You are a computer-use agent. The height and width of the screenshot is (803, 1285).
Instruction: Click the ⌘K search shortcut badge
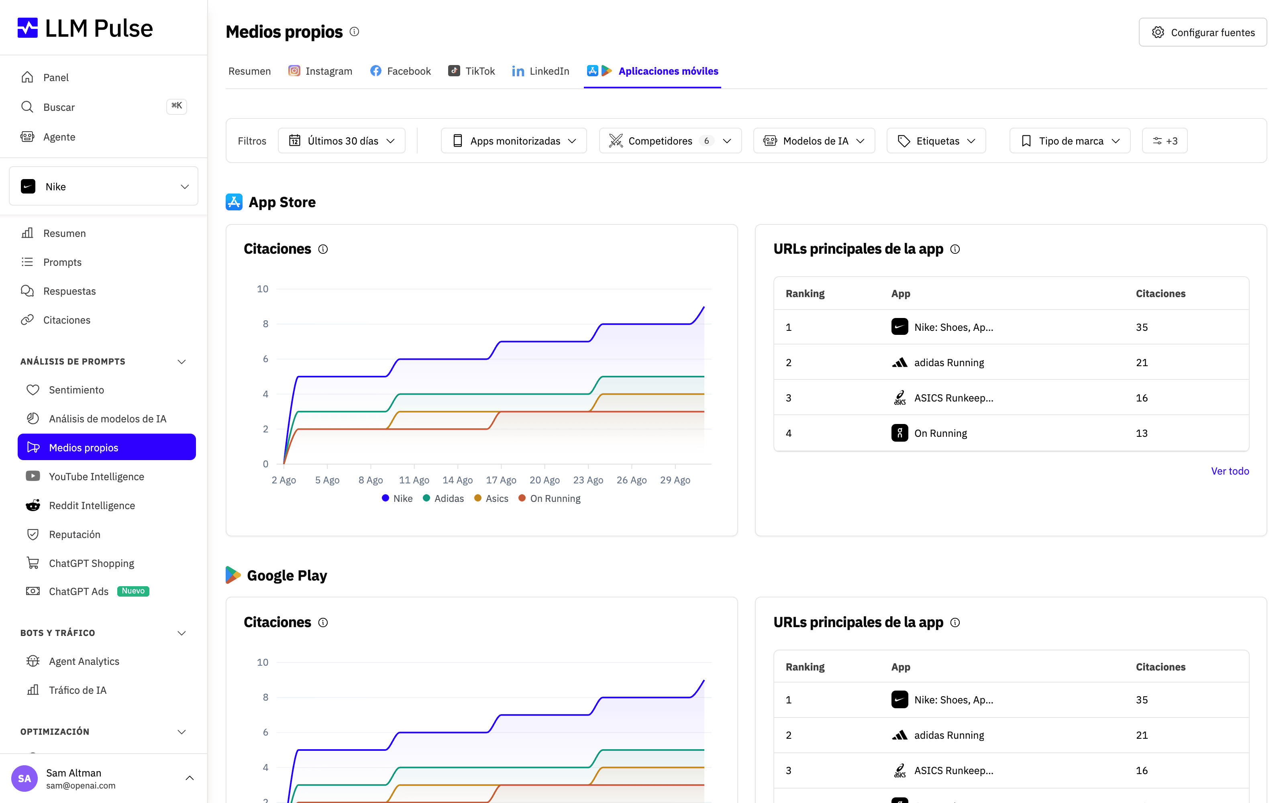coord(177,106)
